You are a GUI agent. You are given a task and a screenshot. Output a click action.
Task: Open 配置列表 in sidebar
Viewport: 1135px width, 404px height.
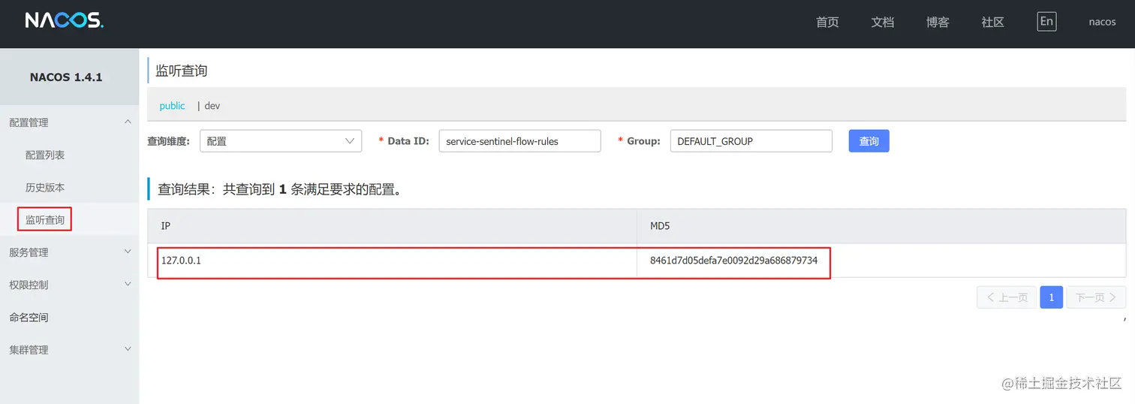click(45, 155)
